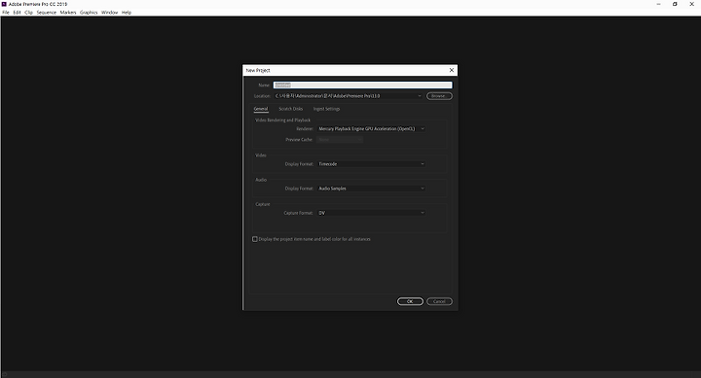Image resolution: width=701 pixels, height=378 pixels.
Task: Switch to the General tab
Action: [x=261, y=109]
